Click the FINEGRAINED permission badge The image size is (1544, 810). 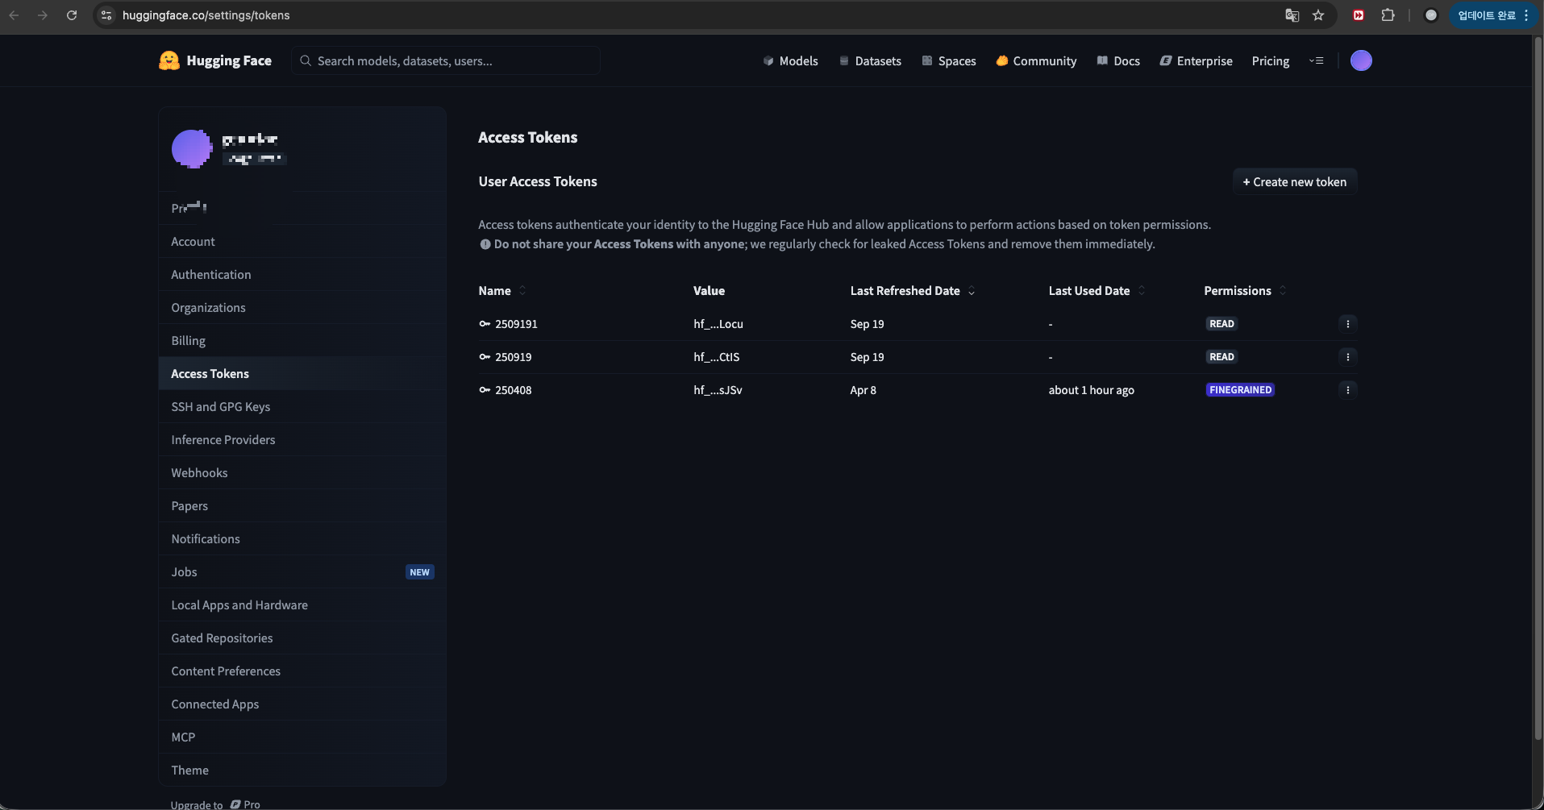pos(1240,390)
